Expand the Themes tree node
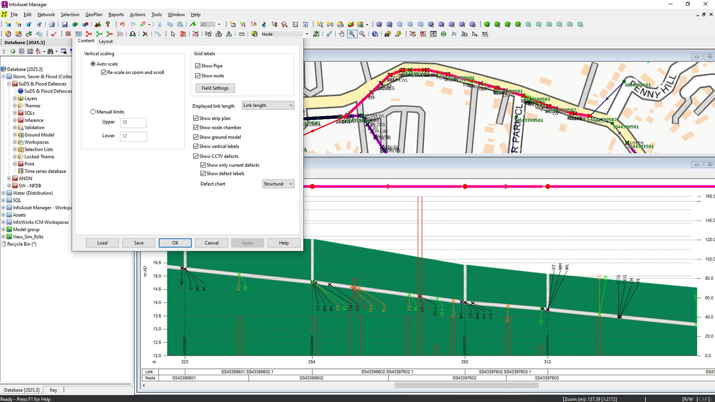715x402 pixels. tap(15, 106)
